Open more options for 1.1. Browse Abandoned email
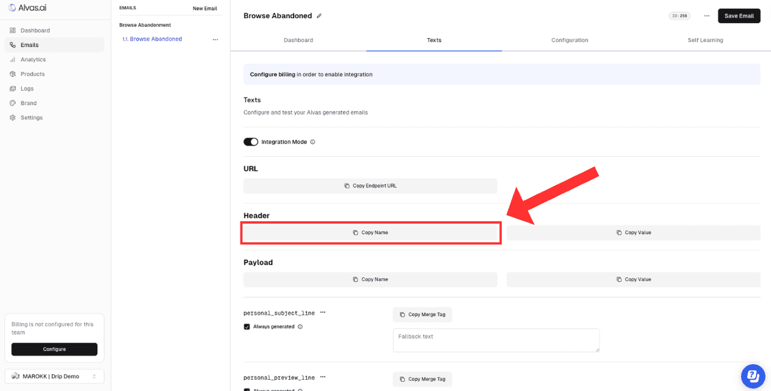 [215, 39]
